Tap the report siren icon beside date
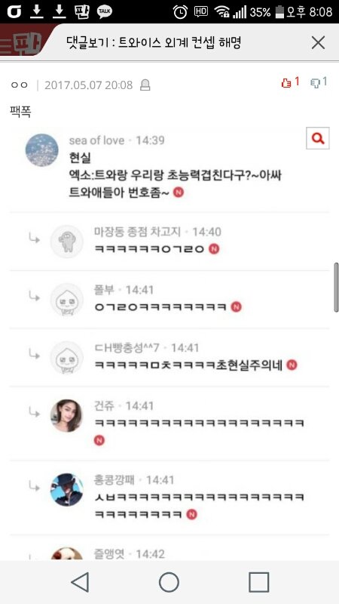 [145, 85]
